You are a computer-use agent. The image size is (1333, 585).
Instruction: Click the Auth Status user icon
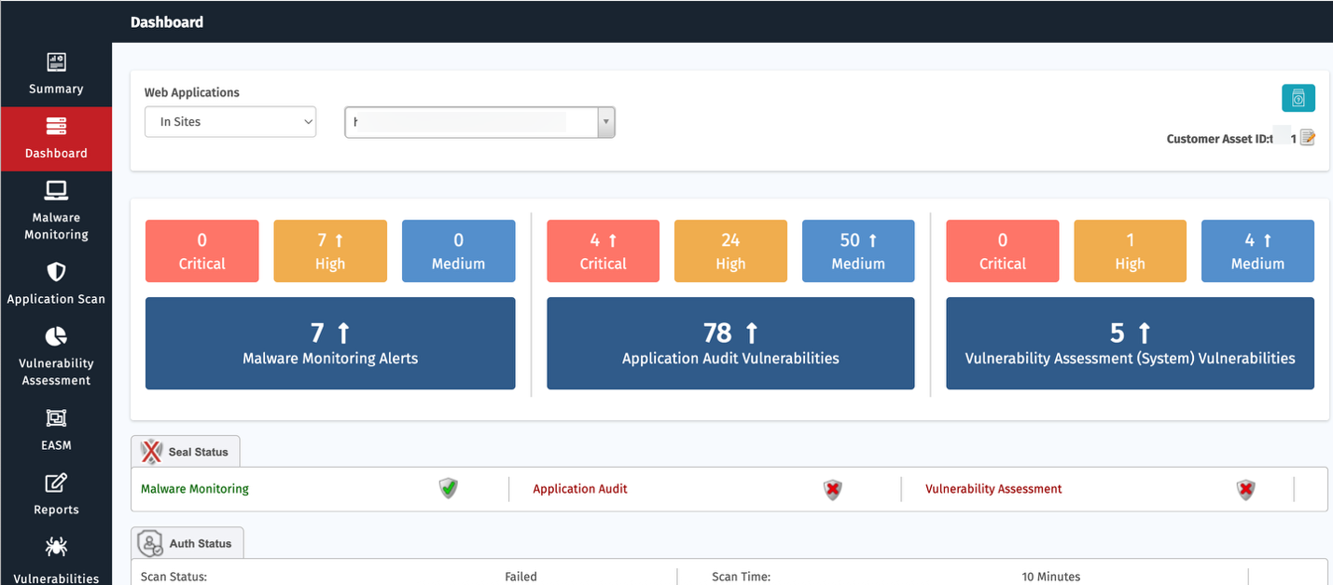(150, 543)
